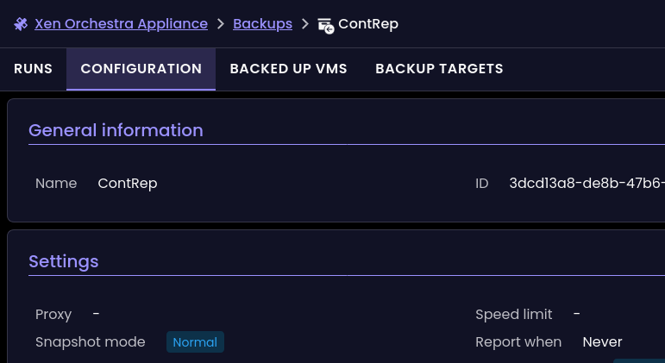Click the job ID value 3dcd13a8
This screenshot has height=363, width=665.
pos(587,183)
